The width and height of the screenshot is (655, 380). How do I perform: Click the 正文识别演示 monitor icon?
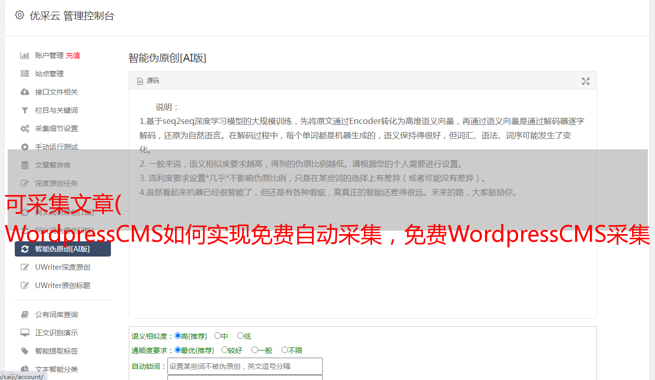pyautogui.click(x=24, y=333)
